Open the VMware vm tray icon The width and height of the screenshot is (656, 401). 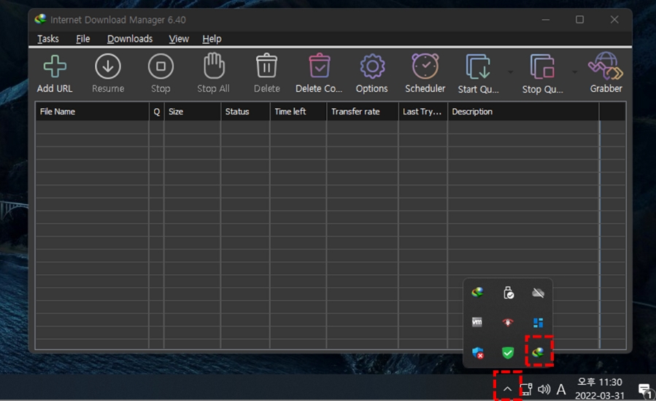point(477,322)
